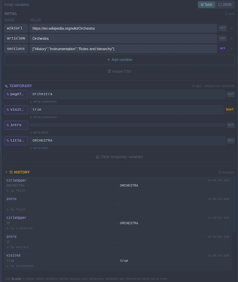
Task: Click the timestamp 19:00:05.920
Action: click(218, 237)
